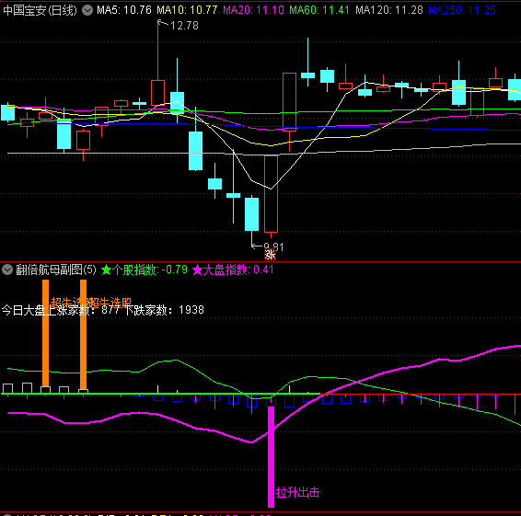The height and width of the screenshot is (516, 521).
Task: Select the MA20: 11.10 label
Action: [x=253, y=10]
